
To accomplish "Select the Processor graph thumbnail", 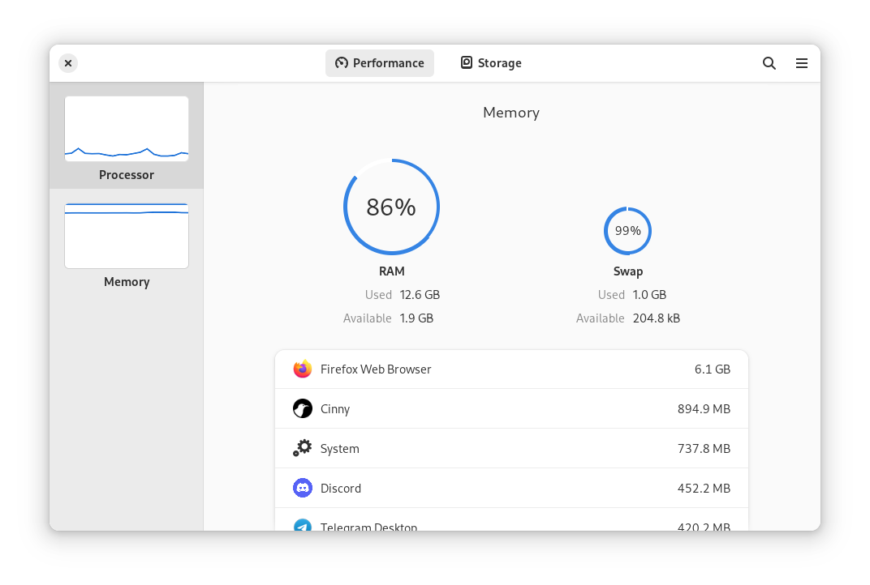I will point(127,129).
